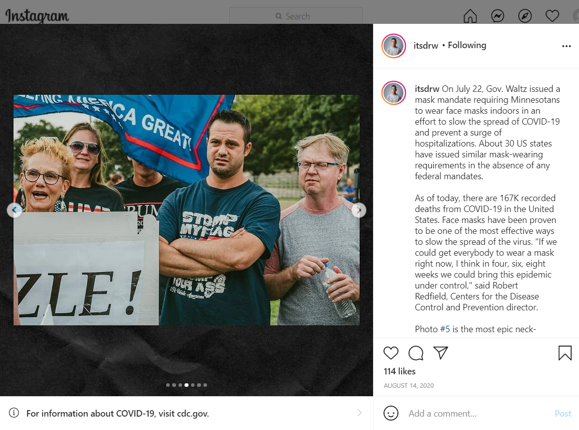Toggle the Following status for itsdrw

467,45
